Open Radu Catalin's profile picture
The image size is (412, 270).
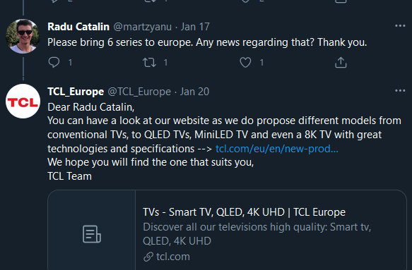23,36
